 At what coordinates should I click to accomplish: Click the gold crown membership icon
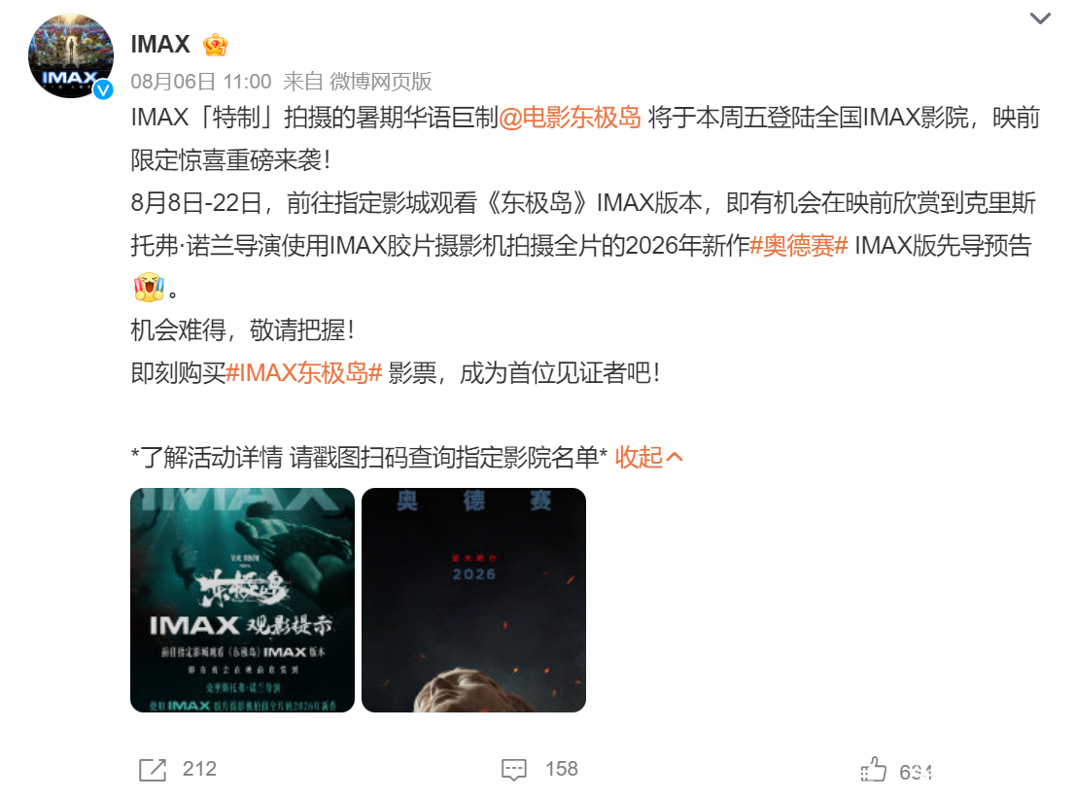215,46
